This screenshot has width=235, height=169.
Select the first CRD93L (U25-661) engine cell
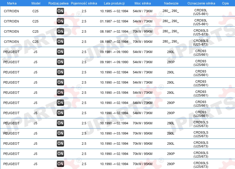click(x=201, y=12)
